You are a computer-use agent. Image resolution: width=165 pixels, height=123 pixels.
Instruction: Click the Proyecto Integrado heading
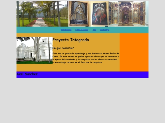(x=71, y=40)
